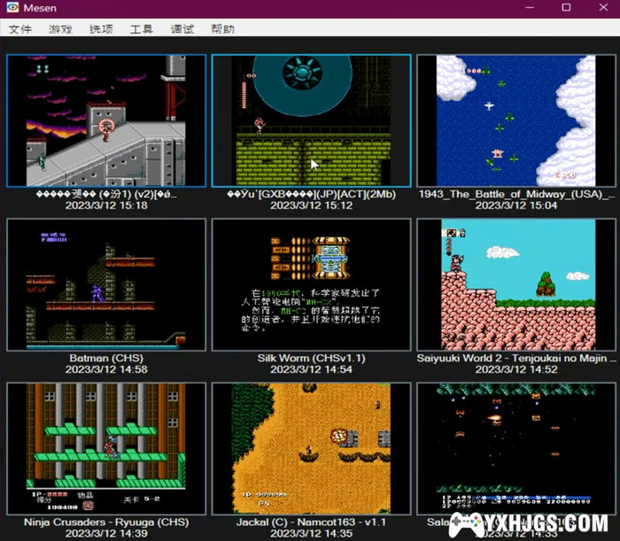This screenshot has height=541, width=620.
Task: Load the game saved at 2023/3/12 15:18
Action: (x=106, y=120)
